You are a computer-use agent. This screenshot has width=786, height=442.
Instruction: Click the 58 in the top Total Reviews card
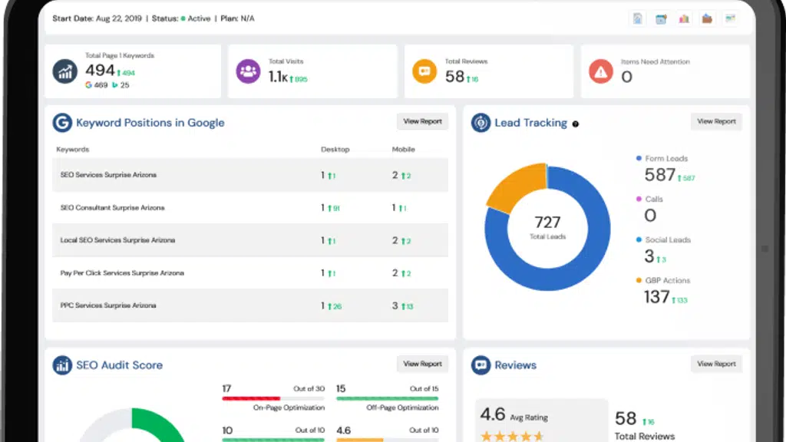click(454, 76)
